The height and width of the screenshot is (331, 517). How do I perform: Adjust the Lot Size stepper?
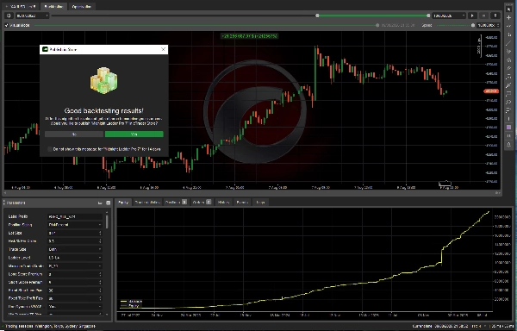(x=100, y=233)
